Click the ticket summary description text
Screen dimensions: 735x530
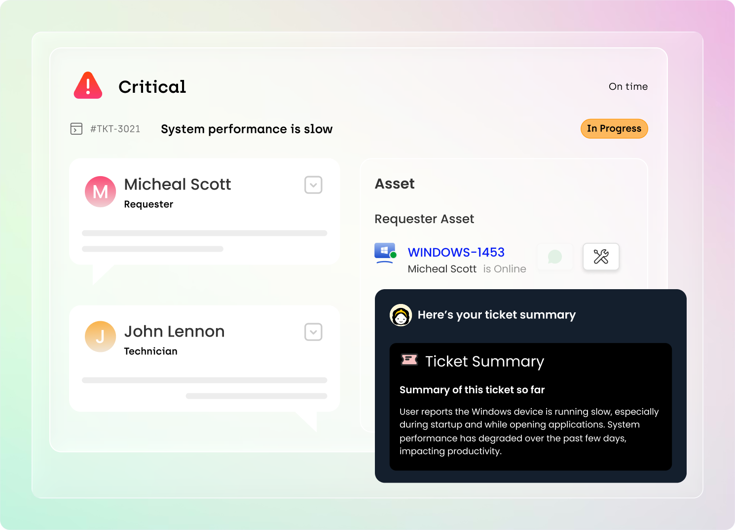[x=529, y=431]
